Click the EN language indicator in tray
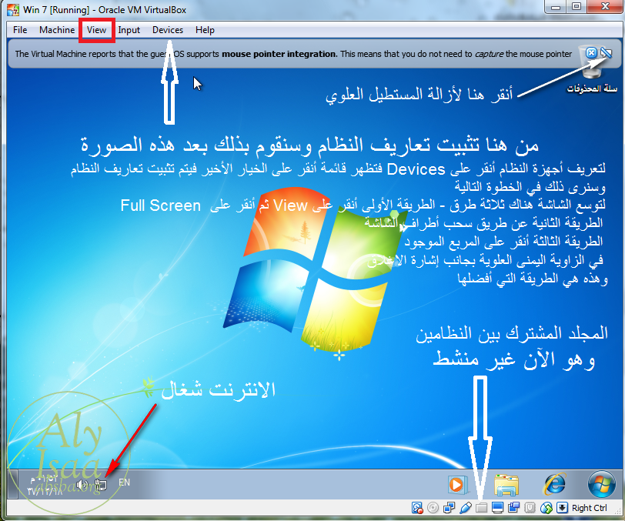 click(125, 483)
